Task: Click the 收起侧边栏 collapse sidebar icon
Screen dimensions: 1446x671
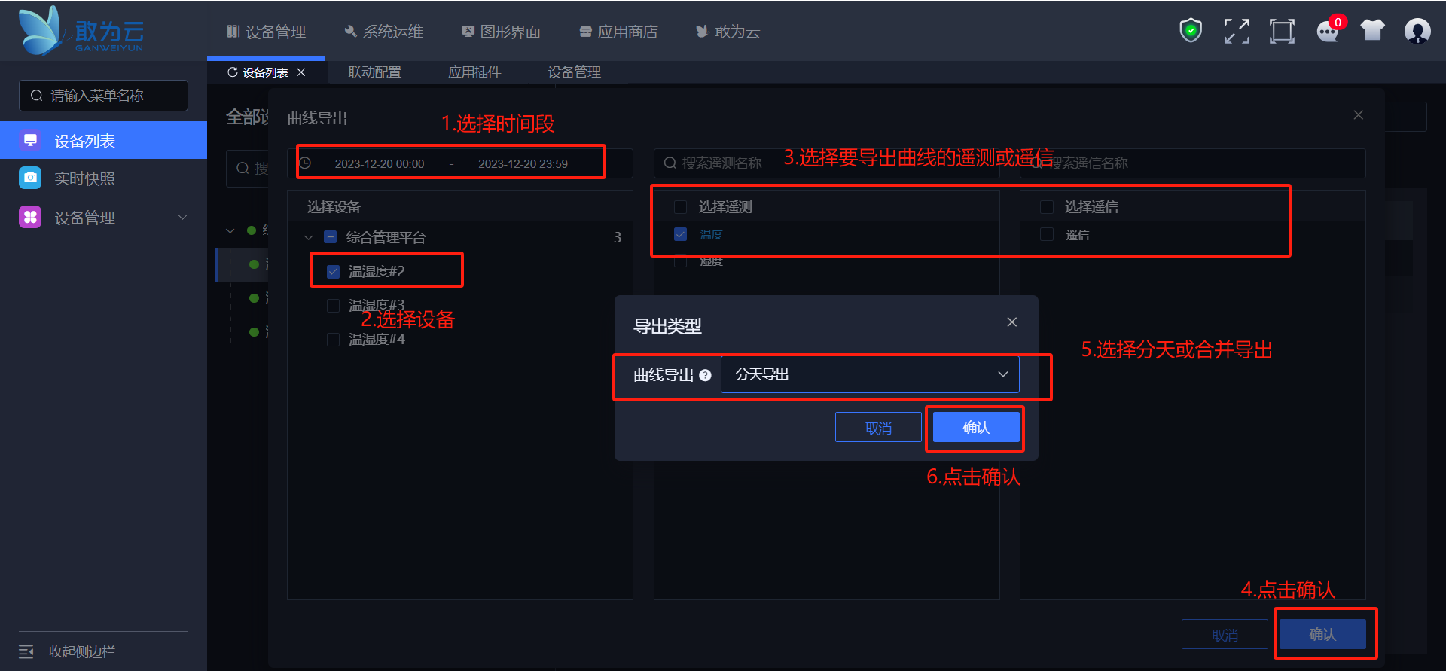Action: [x=26, y=651]
